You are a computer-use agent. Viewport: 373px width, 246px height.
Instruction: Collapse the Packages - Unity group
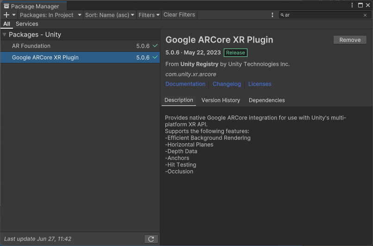[x=4, y=35]
